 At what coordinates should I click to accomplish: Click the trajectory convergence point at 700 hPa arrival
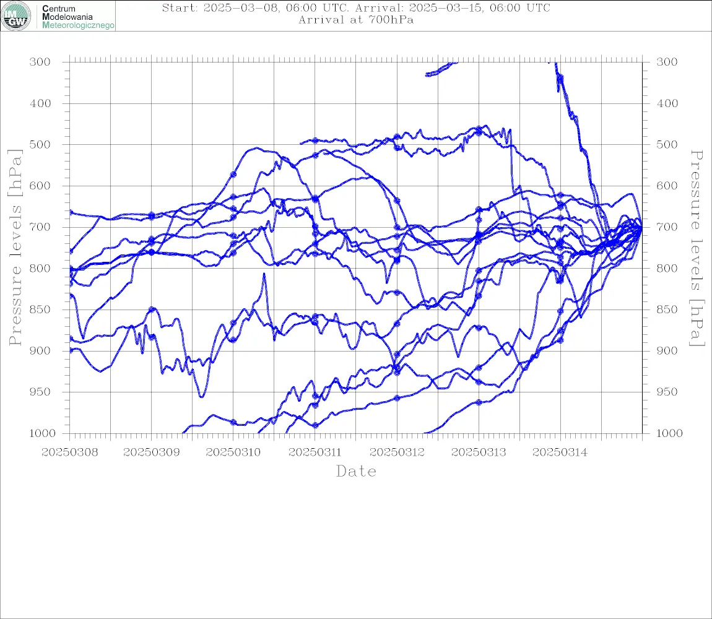click(641, 228)
